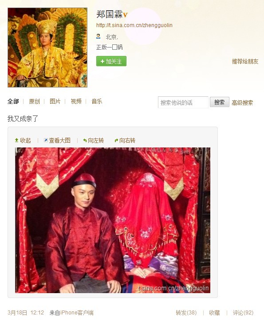Click the user gender icon beside 北京

pyautogui.click(x=98, y=36)
